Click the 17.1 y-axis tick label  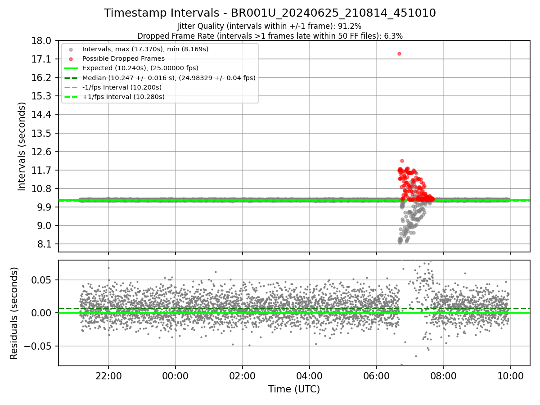[42, 59]
